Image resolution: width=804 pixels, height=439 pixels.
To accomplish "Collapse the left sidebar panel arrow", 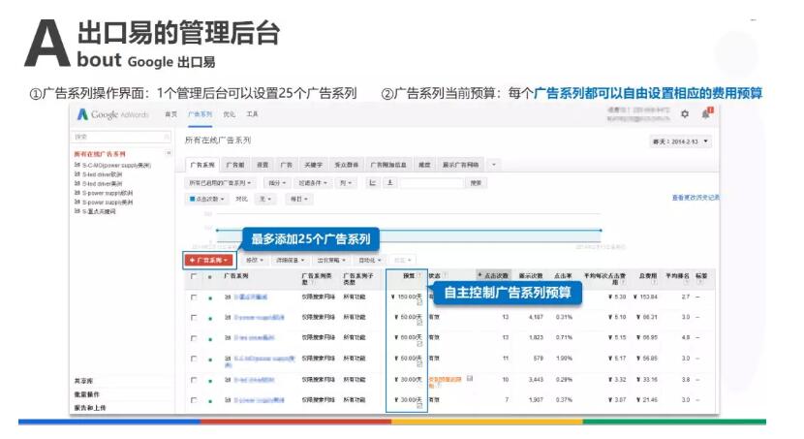I will (x=169, y=153).
